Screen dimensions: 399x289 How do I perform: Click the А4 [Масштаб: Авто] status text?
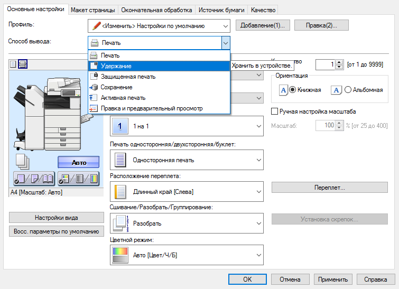(36, 192)
